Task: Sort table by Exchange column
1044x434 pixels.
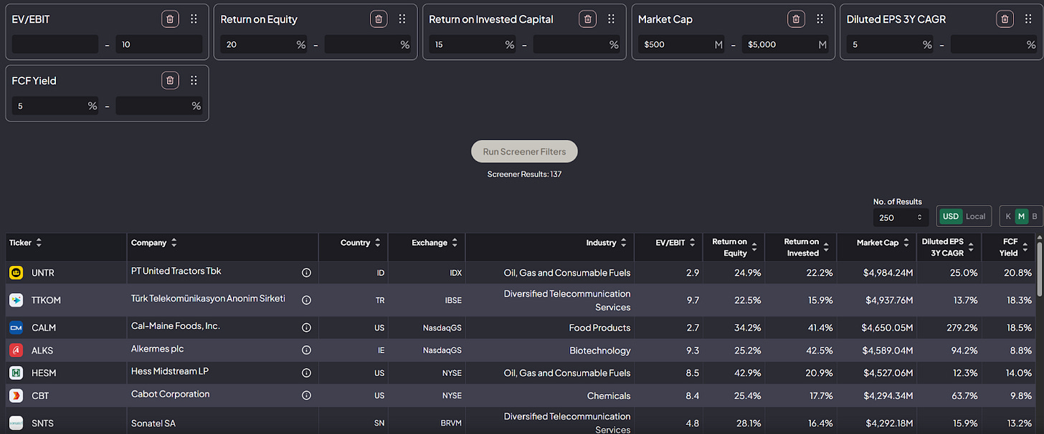Action: tap(455, 243)
